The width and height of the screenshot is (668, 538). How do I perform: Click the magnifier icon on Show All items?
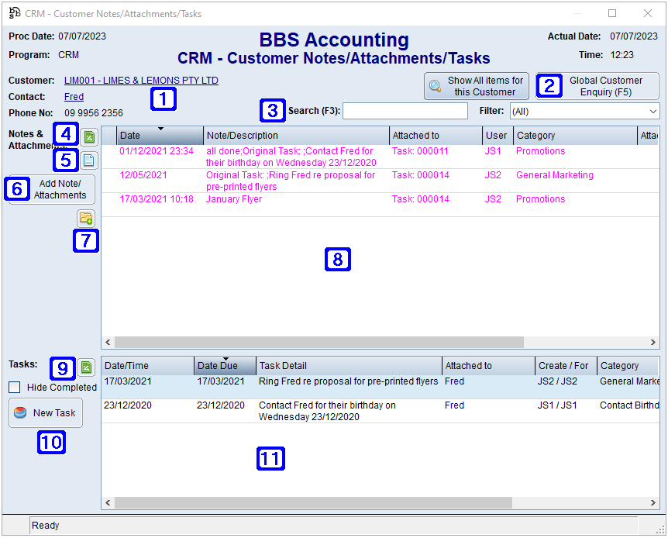click(433, 86)
